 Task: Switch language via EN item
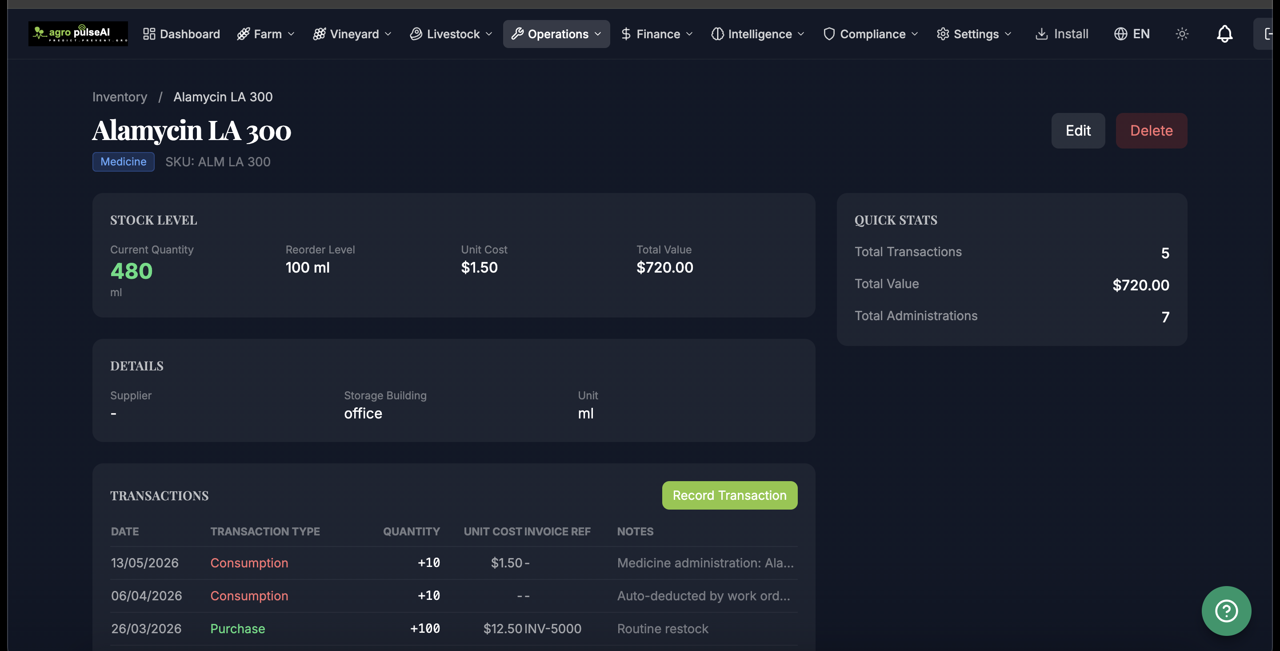pyautogui.click(x=1132, y=34)
